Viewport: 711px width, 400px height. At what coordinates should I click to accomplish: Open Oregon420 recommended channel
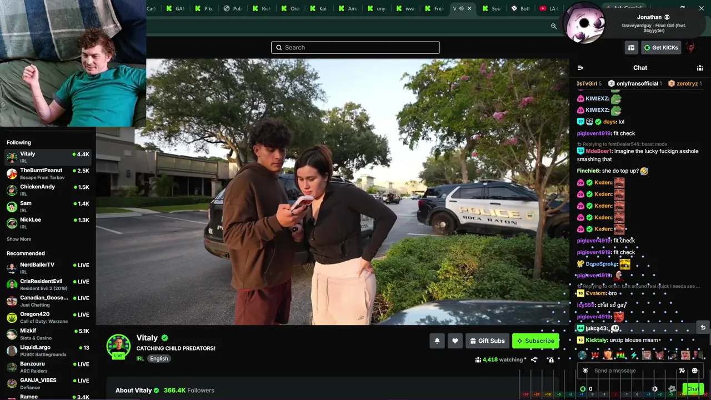coord(48,318)
